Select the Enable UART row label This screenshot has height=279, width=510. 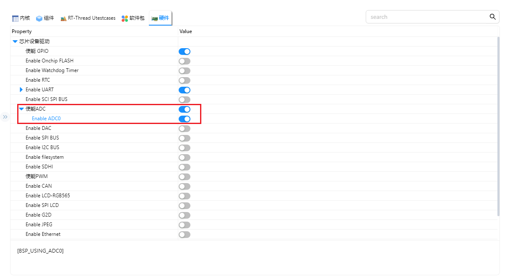(39, 90)
